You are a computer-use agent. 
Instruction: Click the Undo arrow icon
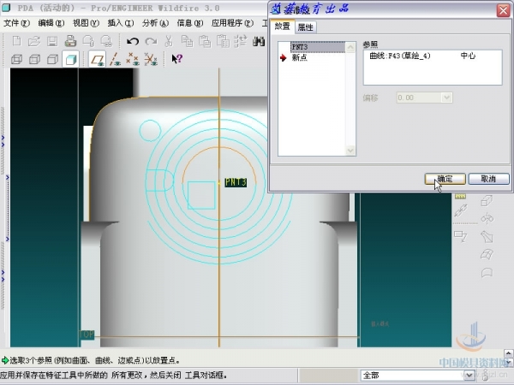(133, 42)
